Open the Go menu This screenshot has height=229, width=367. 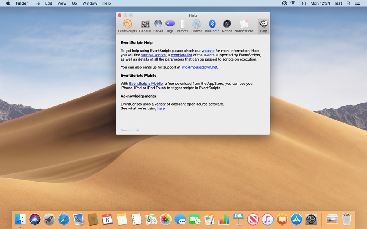point(75,3)
